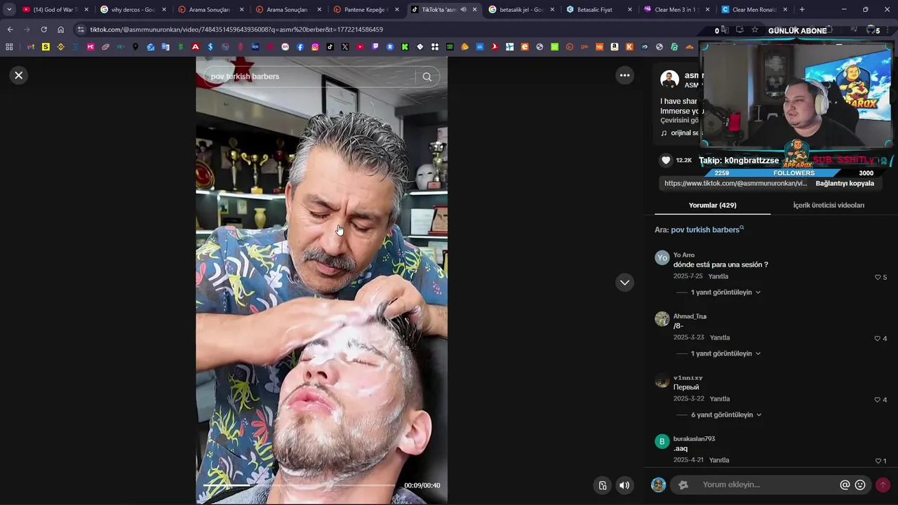The width and height of the screenshot is (898, 505).
Task: Toggle the picture-in-picture/miniplayer icon beside the volume button
Action: (603, 485)
